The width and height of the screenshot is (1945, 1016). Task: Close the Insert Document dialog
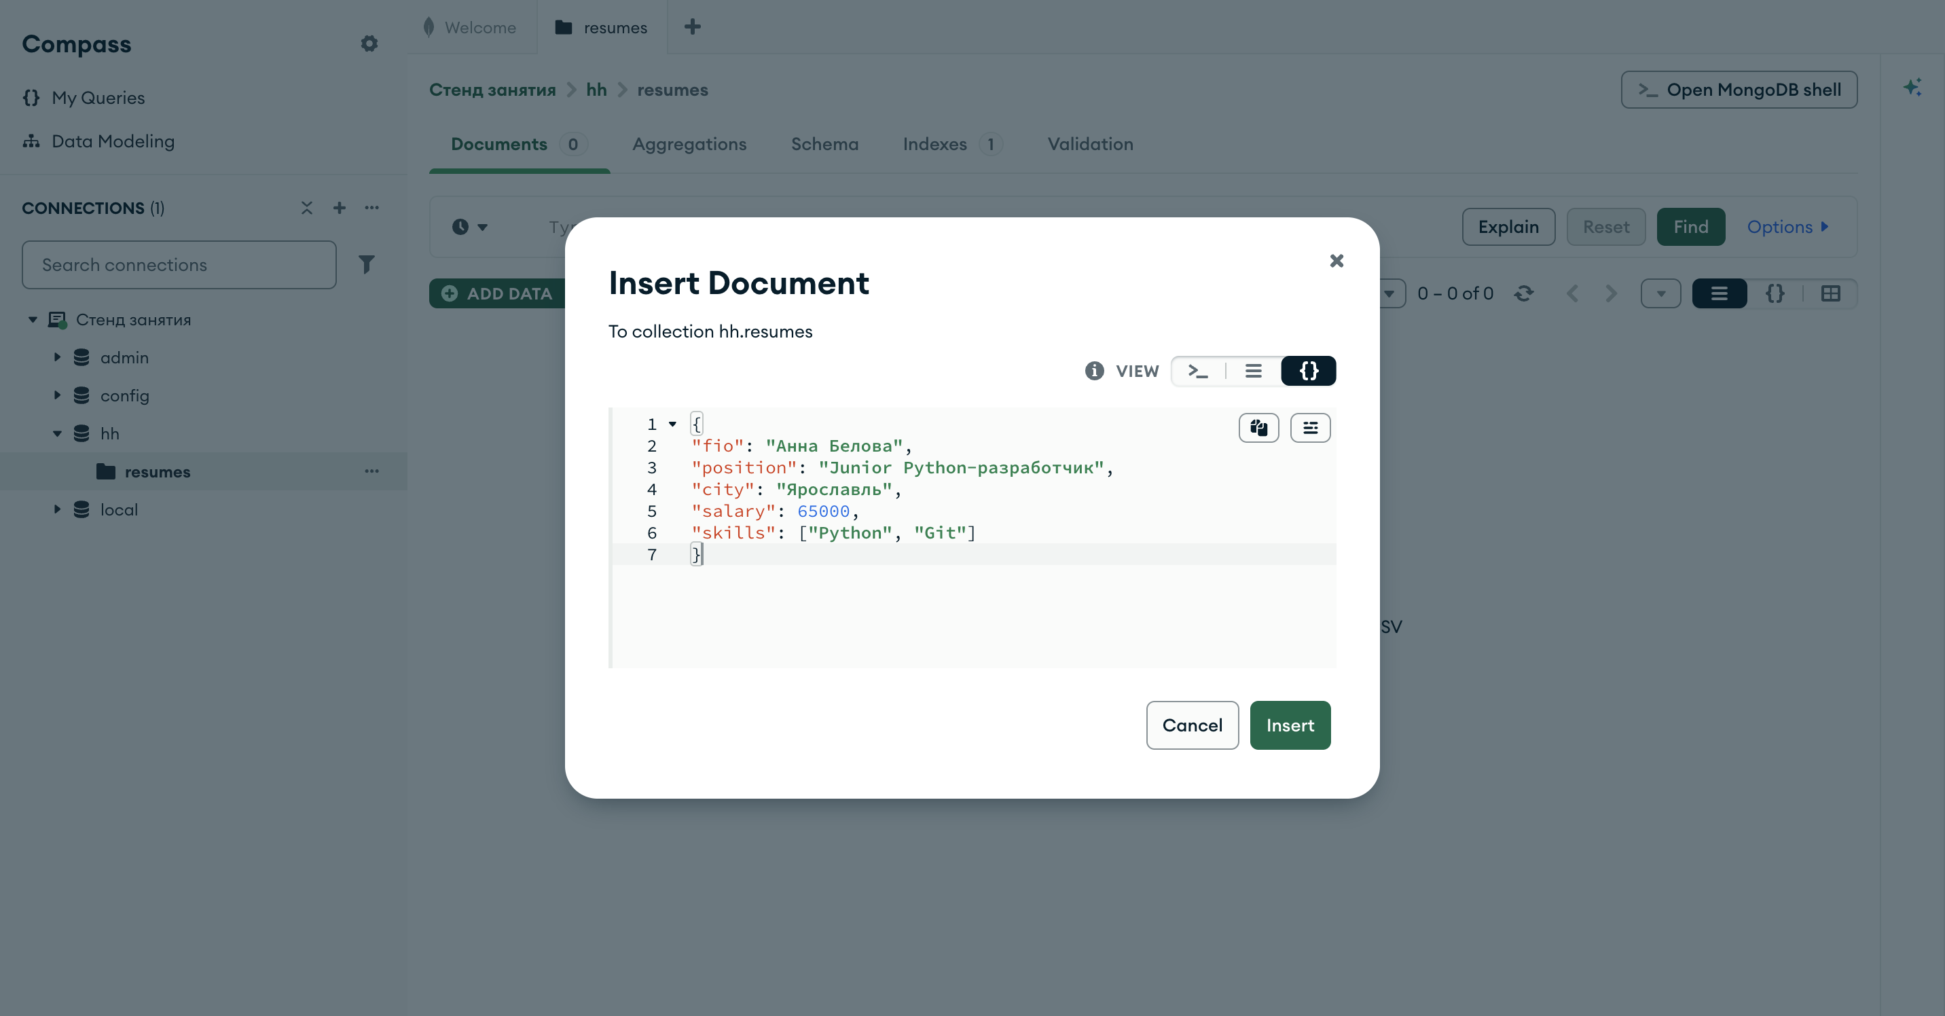[x=1337, y=260]
